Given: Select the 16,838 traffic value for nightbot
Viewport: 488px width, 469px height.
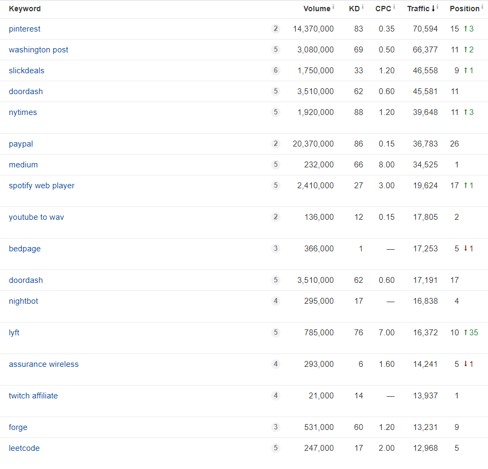Looking at the screenshot, I should [x=425, y=301].
